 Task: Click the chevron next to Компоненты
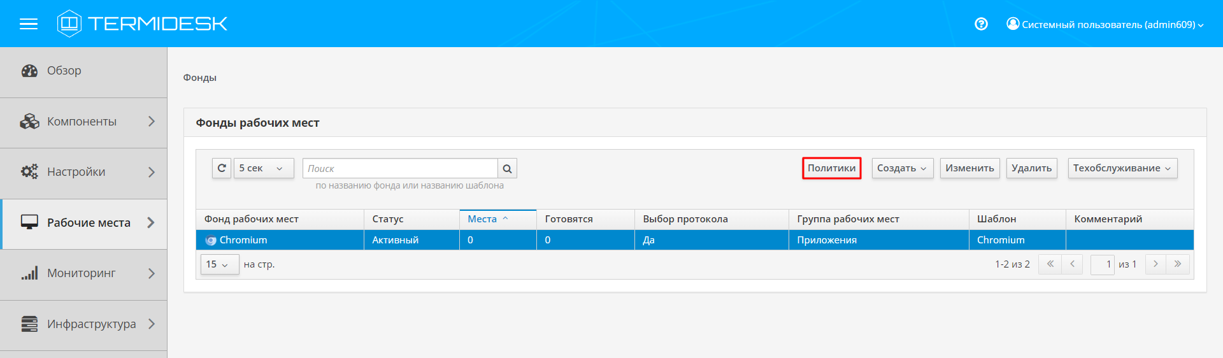coord(152,122)
